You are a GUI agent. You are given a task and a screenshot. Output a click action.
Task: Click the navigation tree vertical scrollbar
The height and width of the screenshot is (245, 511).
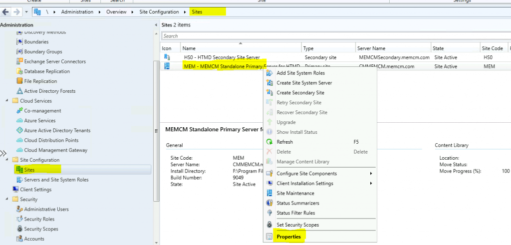(x=156, y=130)
